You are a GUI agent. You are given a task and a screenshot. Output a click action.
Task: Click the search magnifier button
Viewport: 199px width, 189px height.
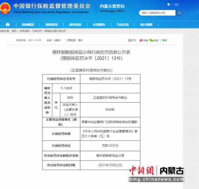tap(179, 13)
